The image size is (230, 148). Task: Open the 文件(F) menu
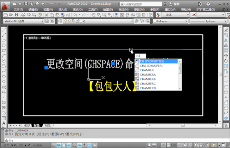coord(18,10)
